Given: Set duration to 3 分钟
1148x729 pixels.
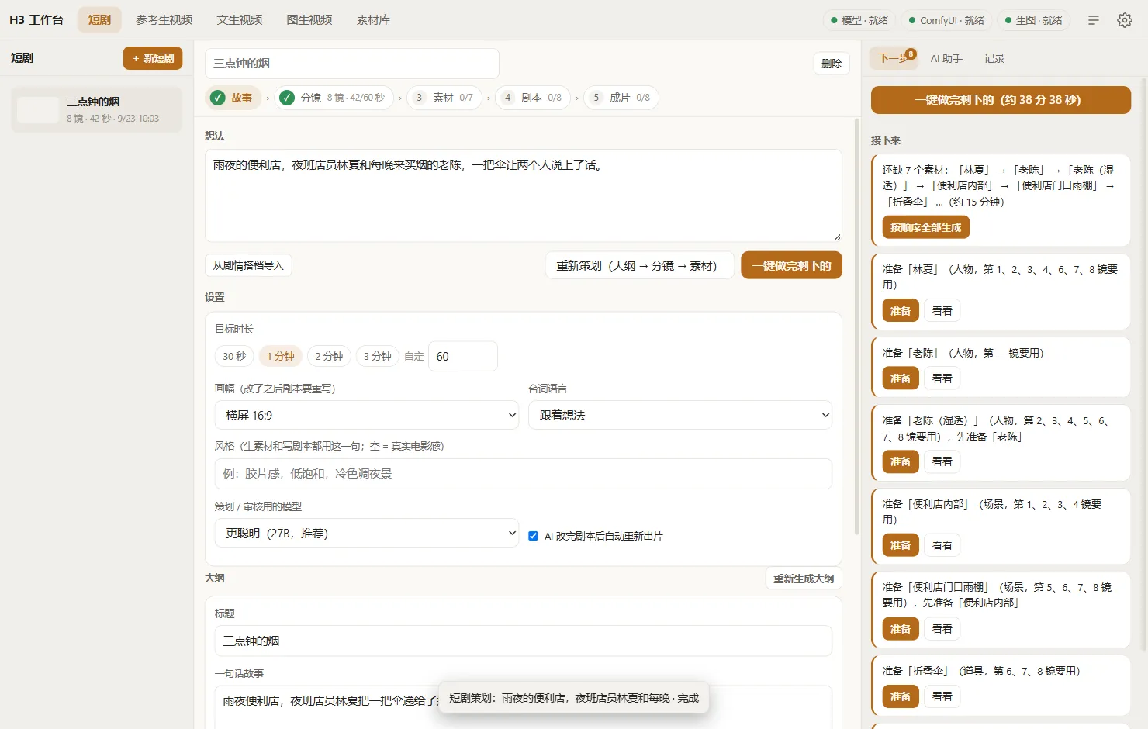Looking at the screenshot, I should (x=378, y=356).
